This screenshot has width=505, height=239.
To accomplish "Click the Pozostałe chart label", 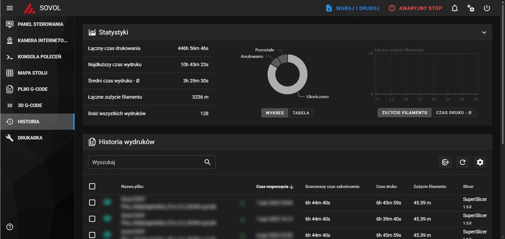I will click(x=265, y=50).
